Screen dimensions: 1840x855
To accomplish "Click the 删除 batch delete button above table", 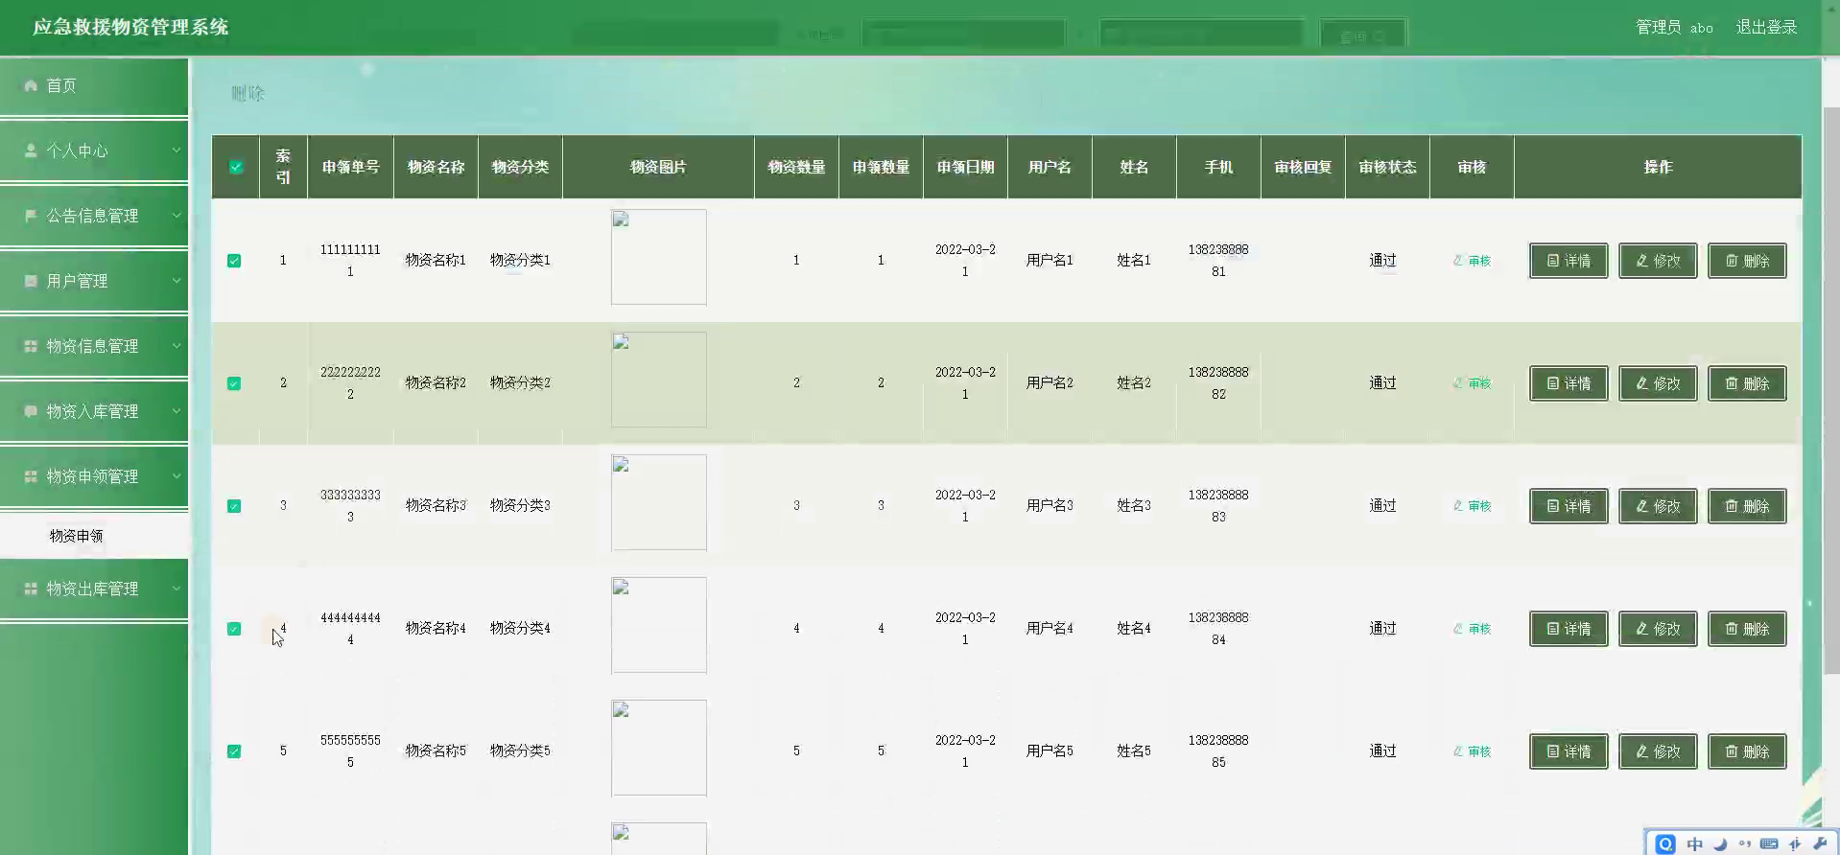I will pyautogui.click(x=248, y=93).
